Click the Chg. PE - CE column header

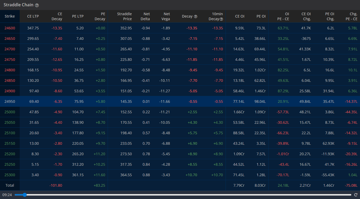(351, 16)
